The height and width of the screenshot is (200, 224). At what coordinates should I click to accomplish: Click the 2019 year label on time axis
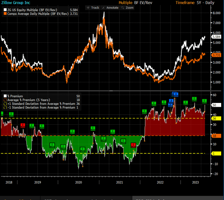(37, 182)
